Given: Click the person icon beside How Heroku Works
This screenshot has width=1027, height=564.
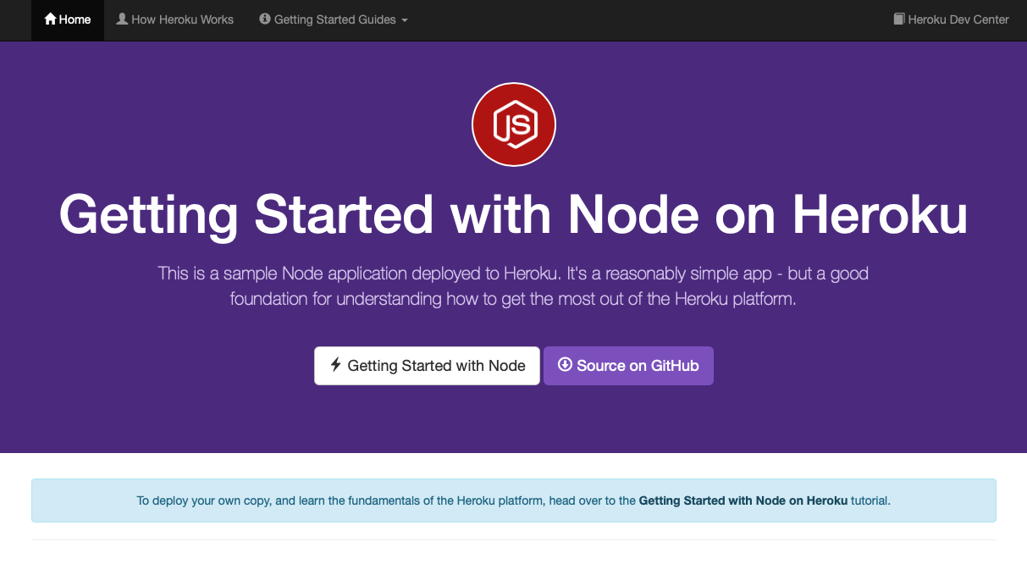Looking at the screenshot, I should coord(122,19).
